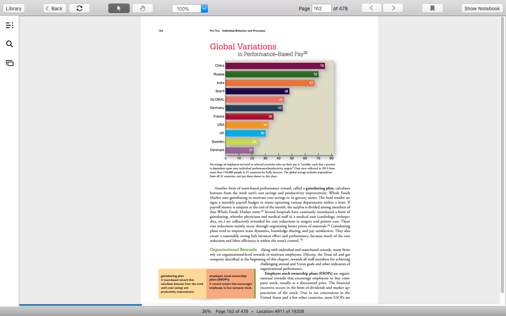Open Show Notebook panel
506x316 pixels.
click(482, 8)
